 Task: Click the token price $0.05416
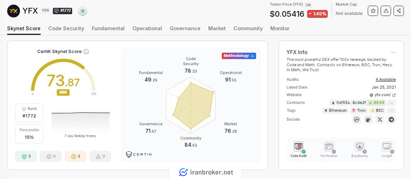(x=287, y=14)
